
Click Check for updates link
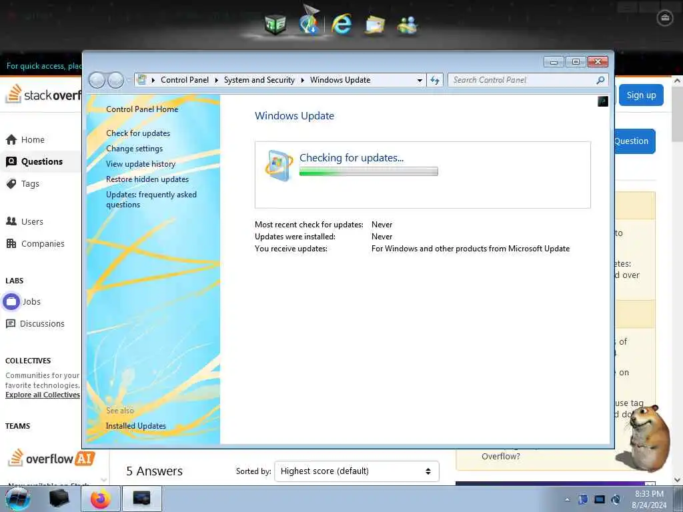[138, 133]
